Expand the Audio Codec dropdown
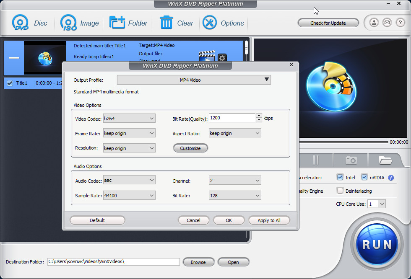Screen dimensions: 411x279 (129, 180)
